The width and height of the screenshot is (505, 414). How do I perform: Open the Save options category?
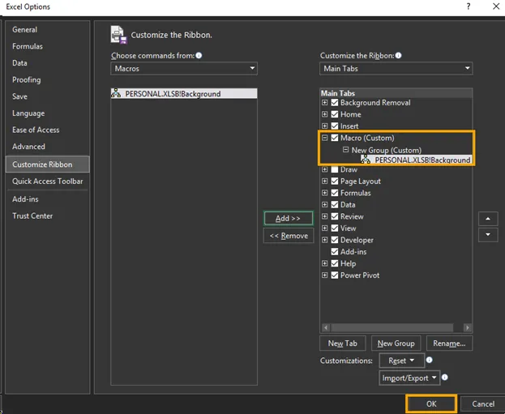pos(47,96)
